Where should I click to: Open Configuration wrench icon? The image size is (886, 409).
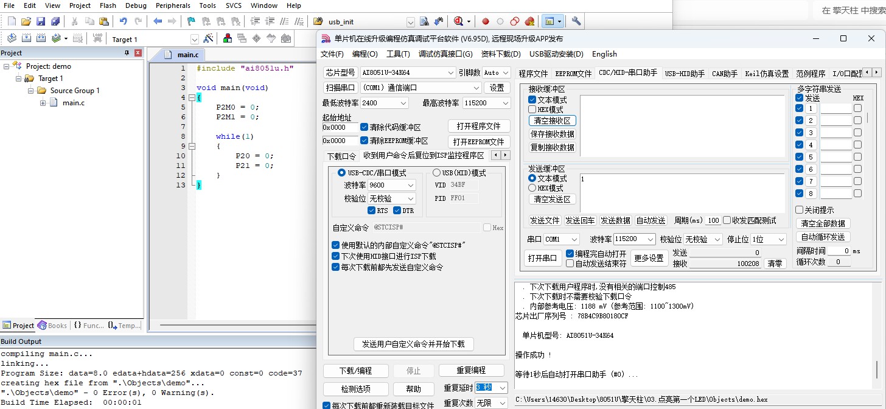point(576,21)
